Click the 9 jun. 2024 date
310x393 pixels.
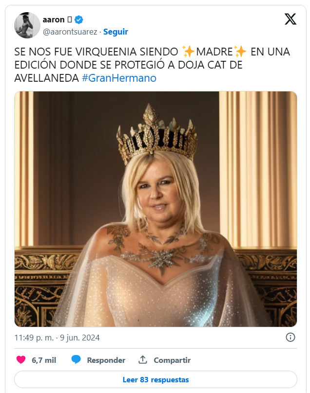click(x=79, y=338)
